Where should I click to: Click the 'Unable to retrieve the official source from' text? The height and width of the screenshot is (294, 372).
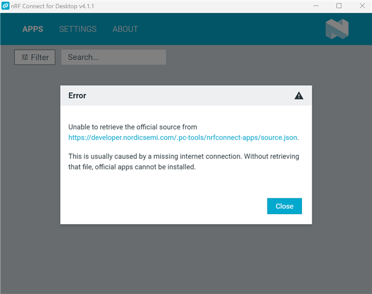(133, 127)
